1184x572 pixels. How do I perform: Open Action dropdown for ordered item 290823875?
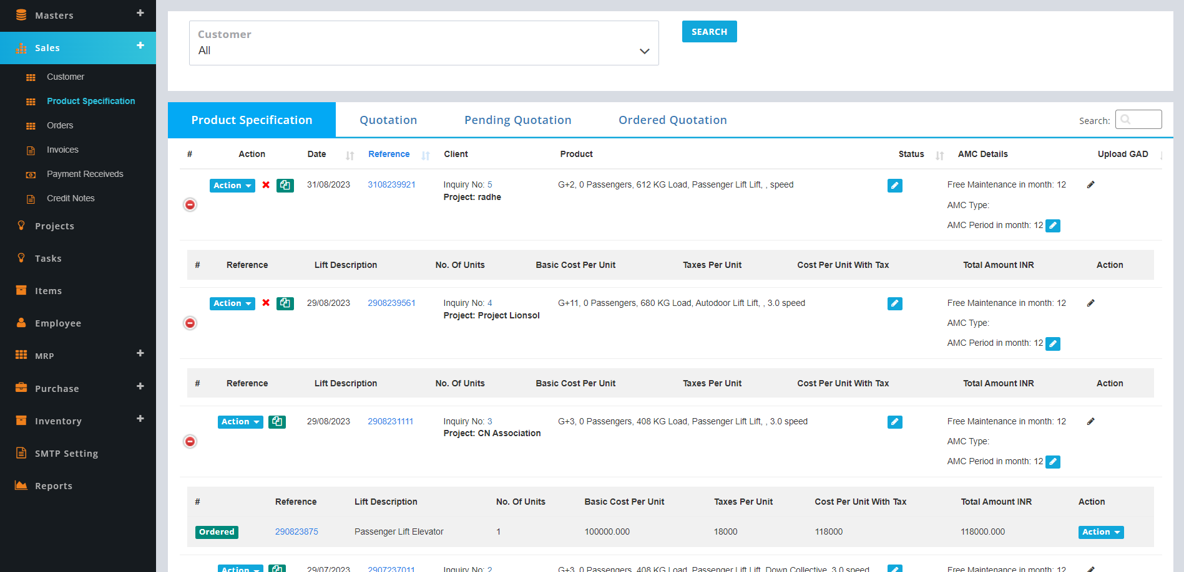click(x=1101, y=532)
